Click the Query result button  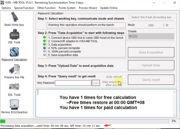[151, 80]
